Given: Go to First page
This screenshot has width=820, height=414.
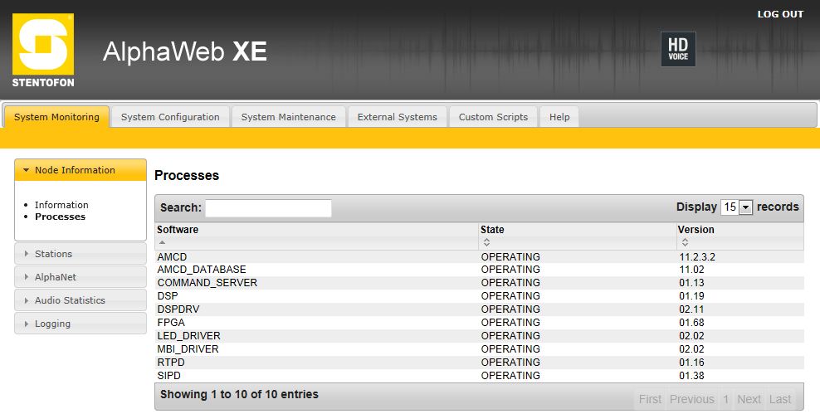Looking at the screenshot, I should click(x=650, y=399).
